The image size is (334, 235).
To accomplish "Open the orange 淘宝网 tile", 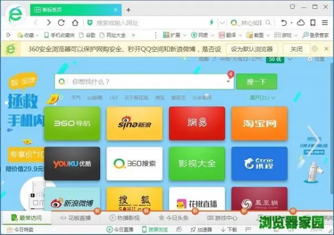I will click(259, 124).
